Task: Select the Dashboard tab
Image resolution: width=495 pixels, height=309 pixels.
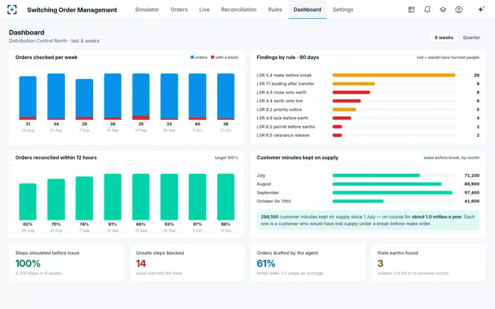Action: click(x=307, y=9)
